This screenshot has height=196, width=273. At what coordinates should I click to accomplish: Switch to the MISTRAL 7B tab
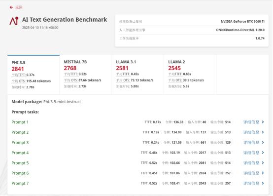pyautogui.click(x=86, y=75)
